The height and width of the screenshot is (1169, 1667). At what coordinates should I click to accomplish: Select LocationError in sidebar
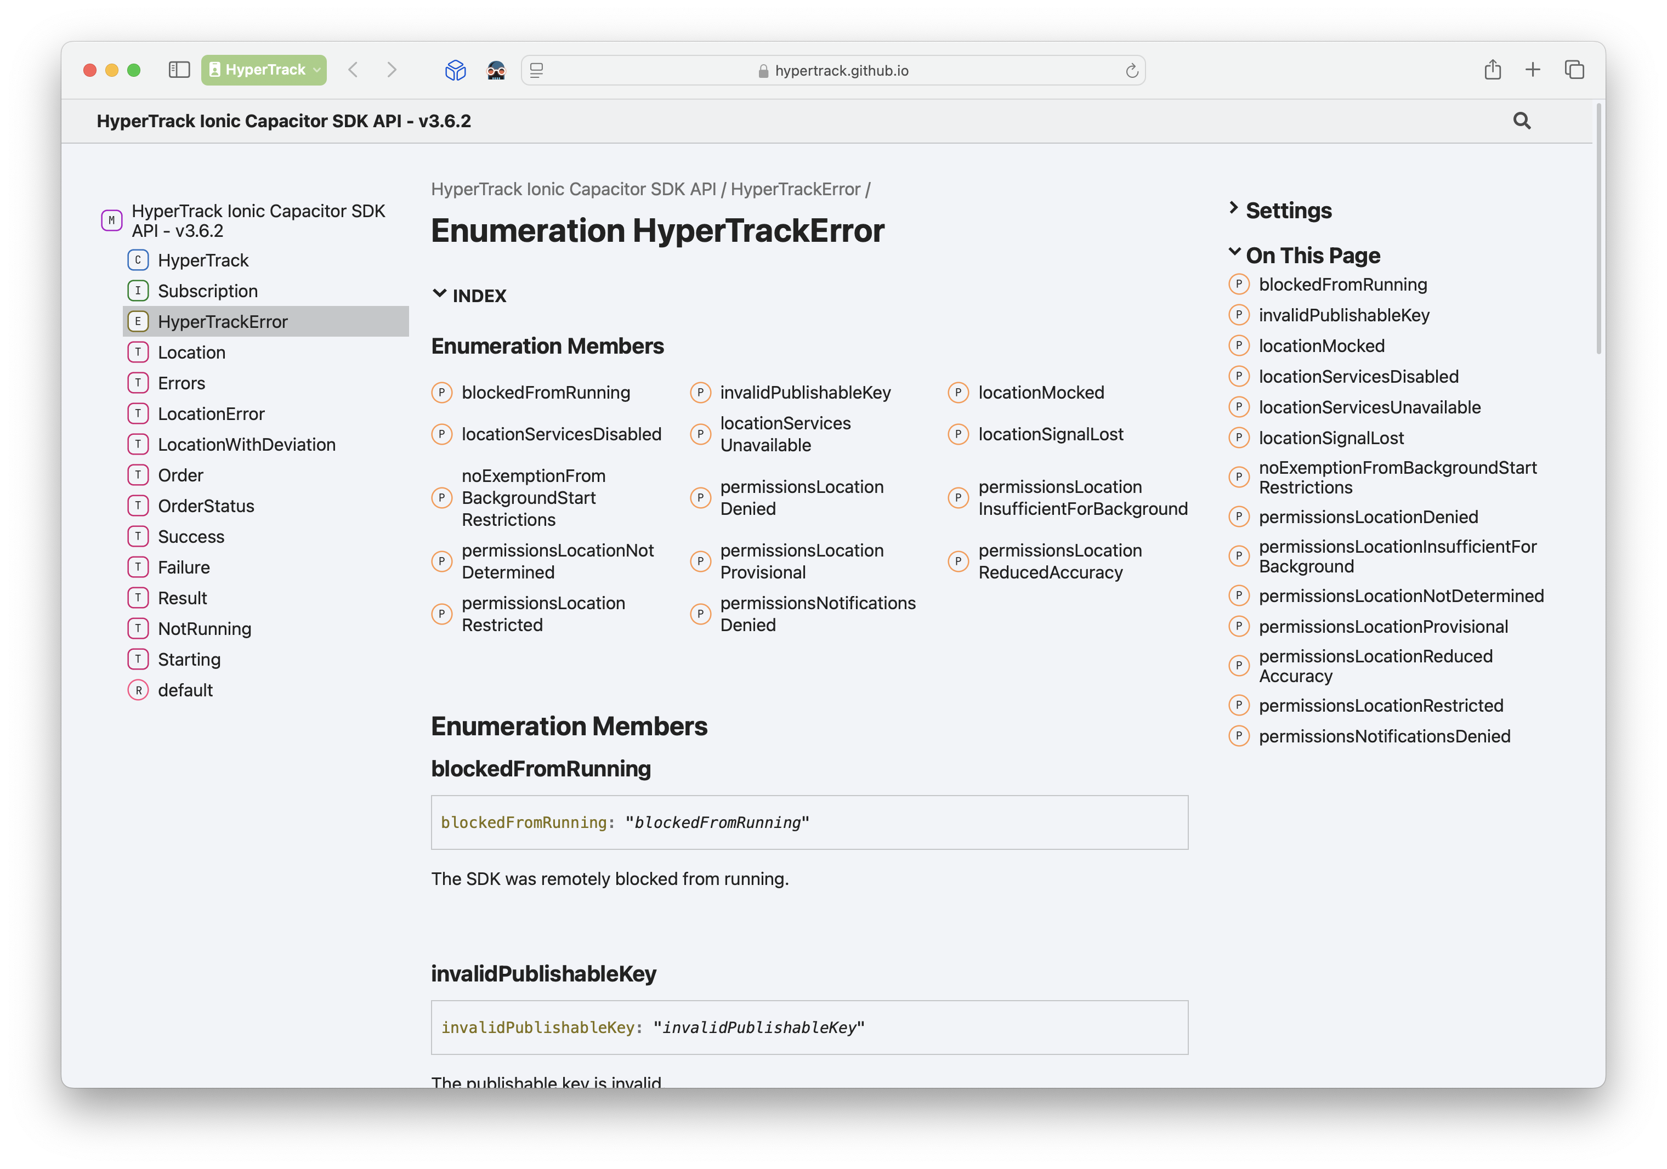[x=211, y=414]
